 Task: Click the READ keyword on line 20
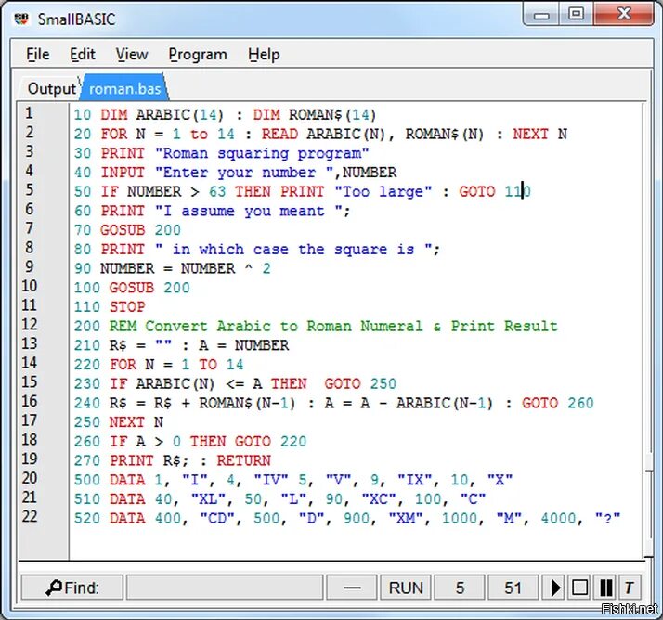[x=279, y=135]
